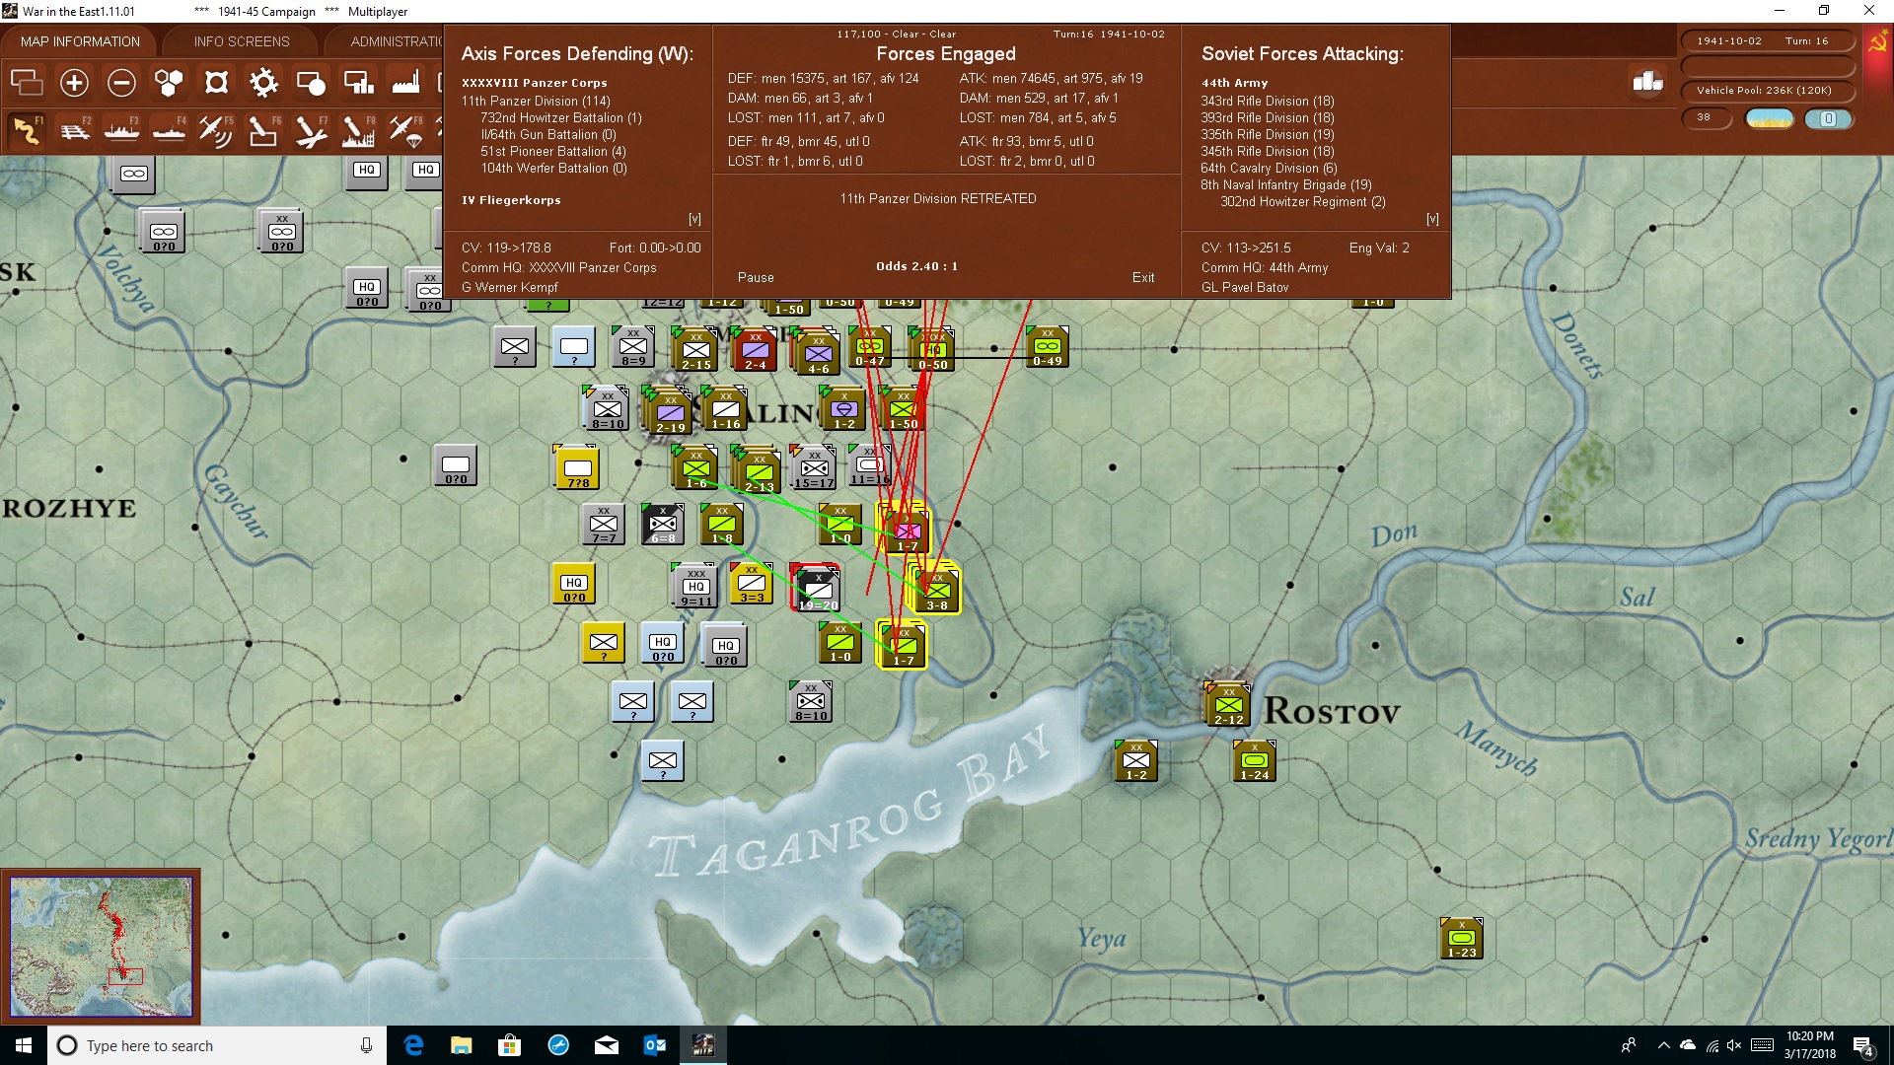This screenshot has width=1894, height=1065.
Task: Click the 44th Army header
Action: (1234, 83)
